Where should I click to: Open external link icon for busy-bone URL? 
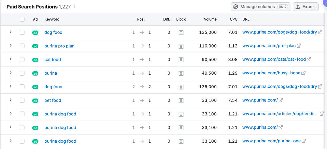303,73
